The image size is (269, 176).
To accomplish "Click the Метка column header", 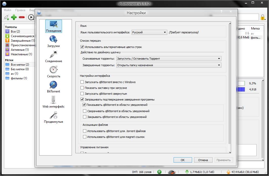I will (255, 29).
